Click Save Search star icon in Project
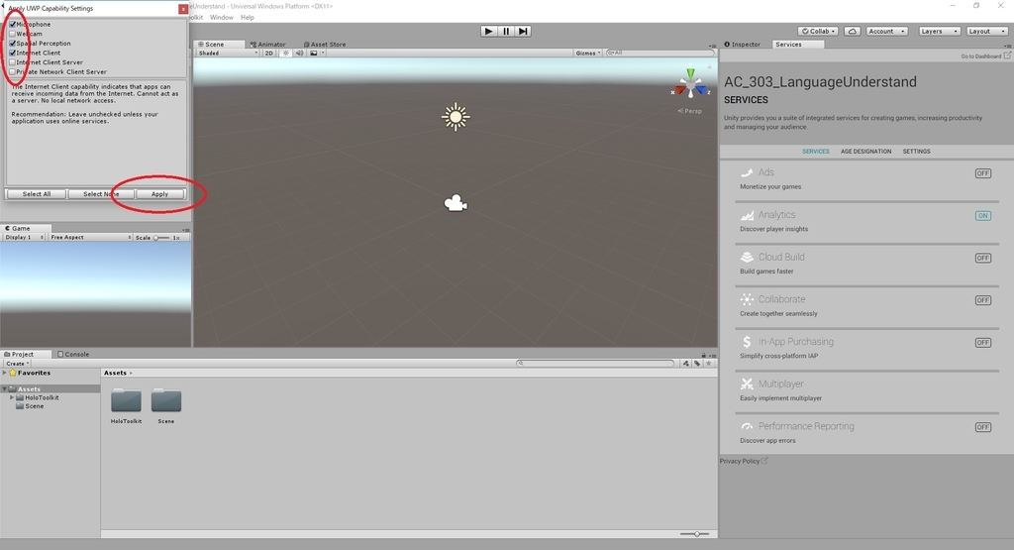This screenshot has width=1014, height=550. click(709, 364)
